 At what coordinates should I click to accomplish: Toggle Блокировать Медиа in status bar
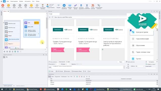(x=76, y=71)
